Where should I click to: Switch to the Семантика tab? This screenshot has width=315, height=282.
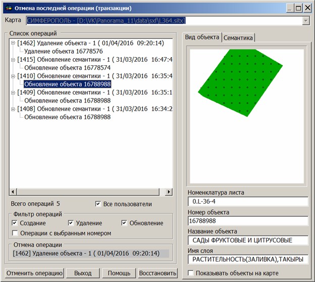coord(239,38)
